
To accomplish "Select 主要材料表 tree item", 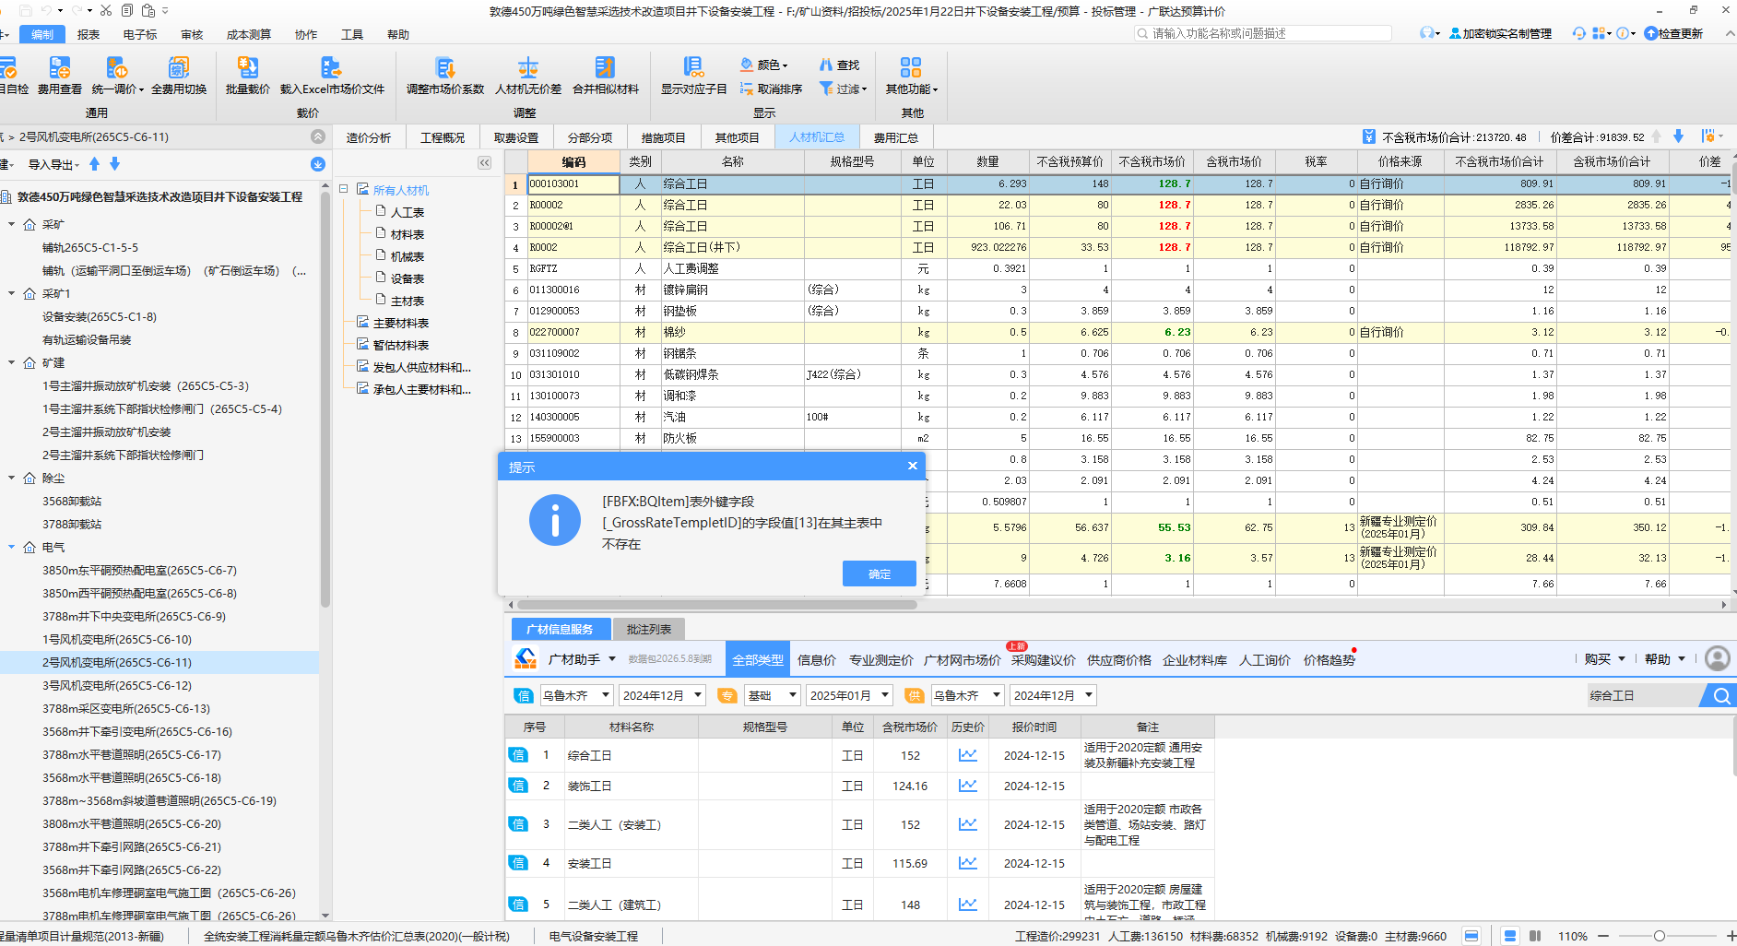I will [x=401, y=323].
